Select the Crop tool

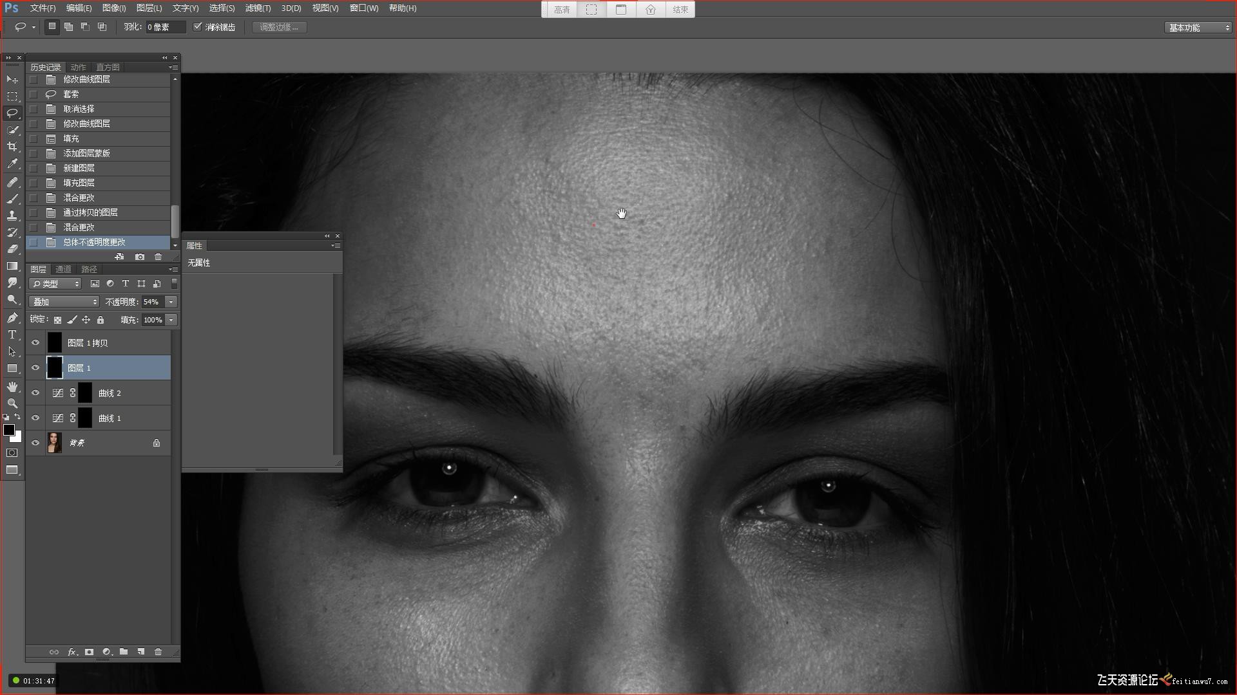[x=12, y=147]
